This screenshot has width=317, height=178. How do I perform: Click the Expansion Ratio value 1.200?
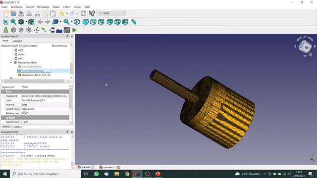click(45, 122)
